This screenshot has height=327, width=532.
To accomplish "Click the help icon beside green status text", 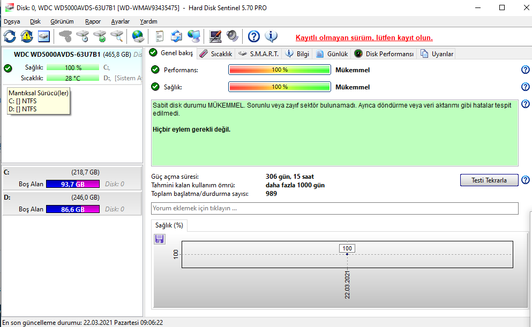I will [525, 104].
